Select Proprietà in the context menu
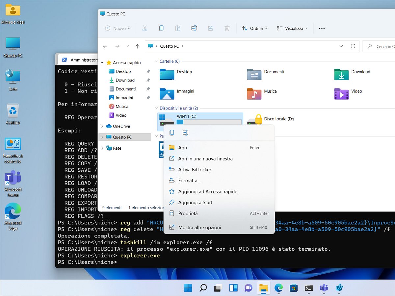This screenshot has height=296, width=395. 188,213
